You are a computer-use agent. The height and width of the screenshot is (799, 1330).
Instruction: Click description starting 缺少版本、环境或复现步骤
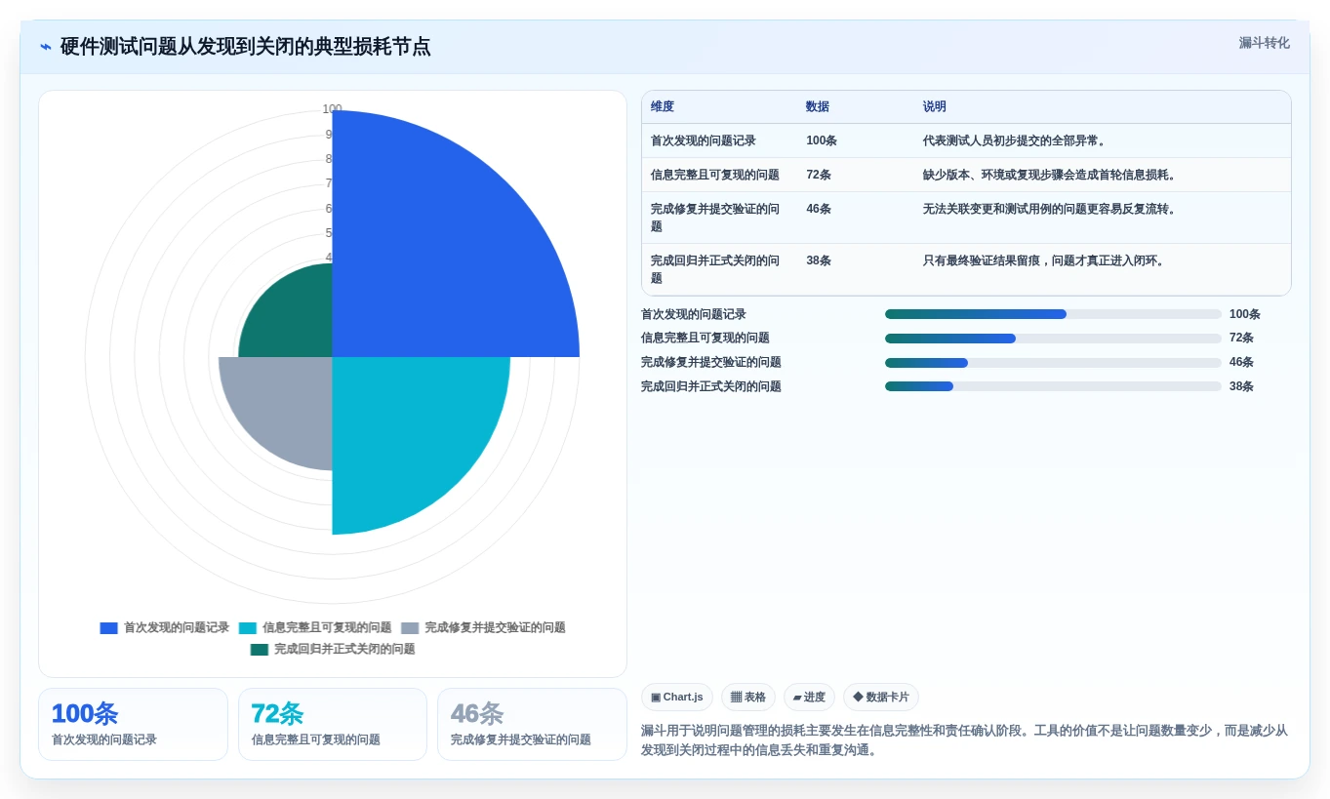[x=1052, y=175]
